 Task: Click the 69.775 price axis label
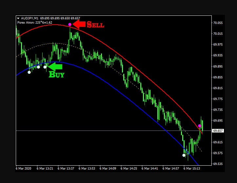click(x=218, y=99)
